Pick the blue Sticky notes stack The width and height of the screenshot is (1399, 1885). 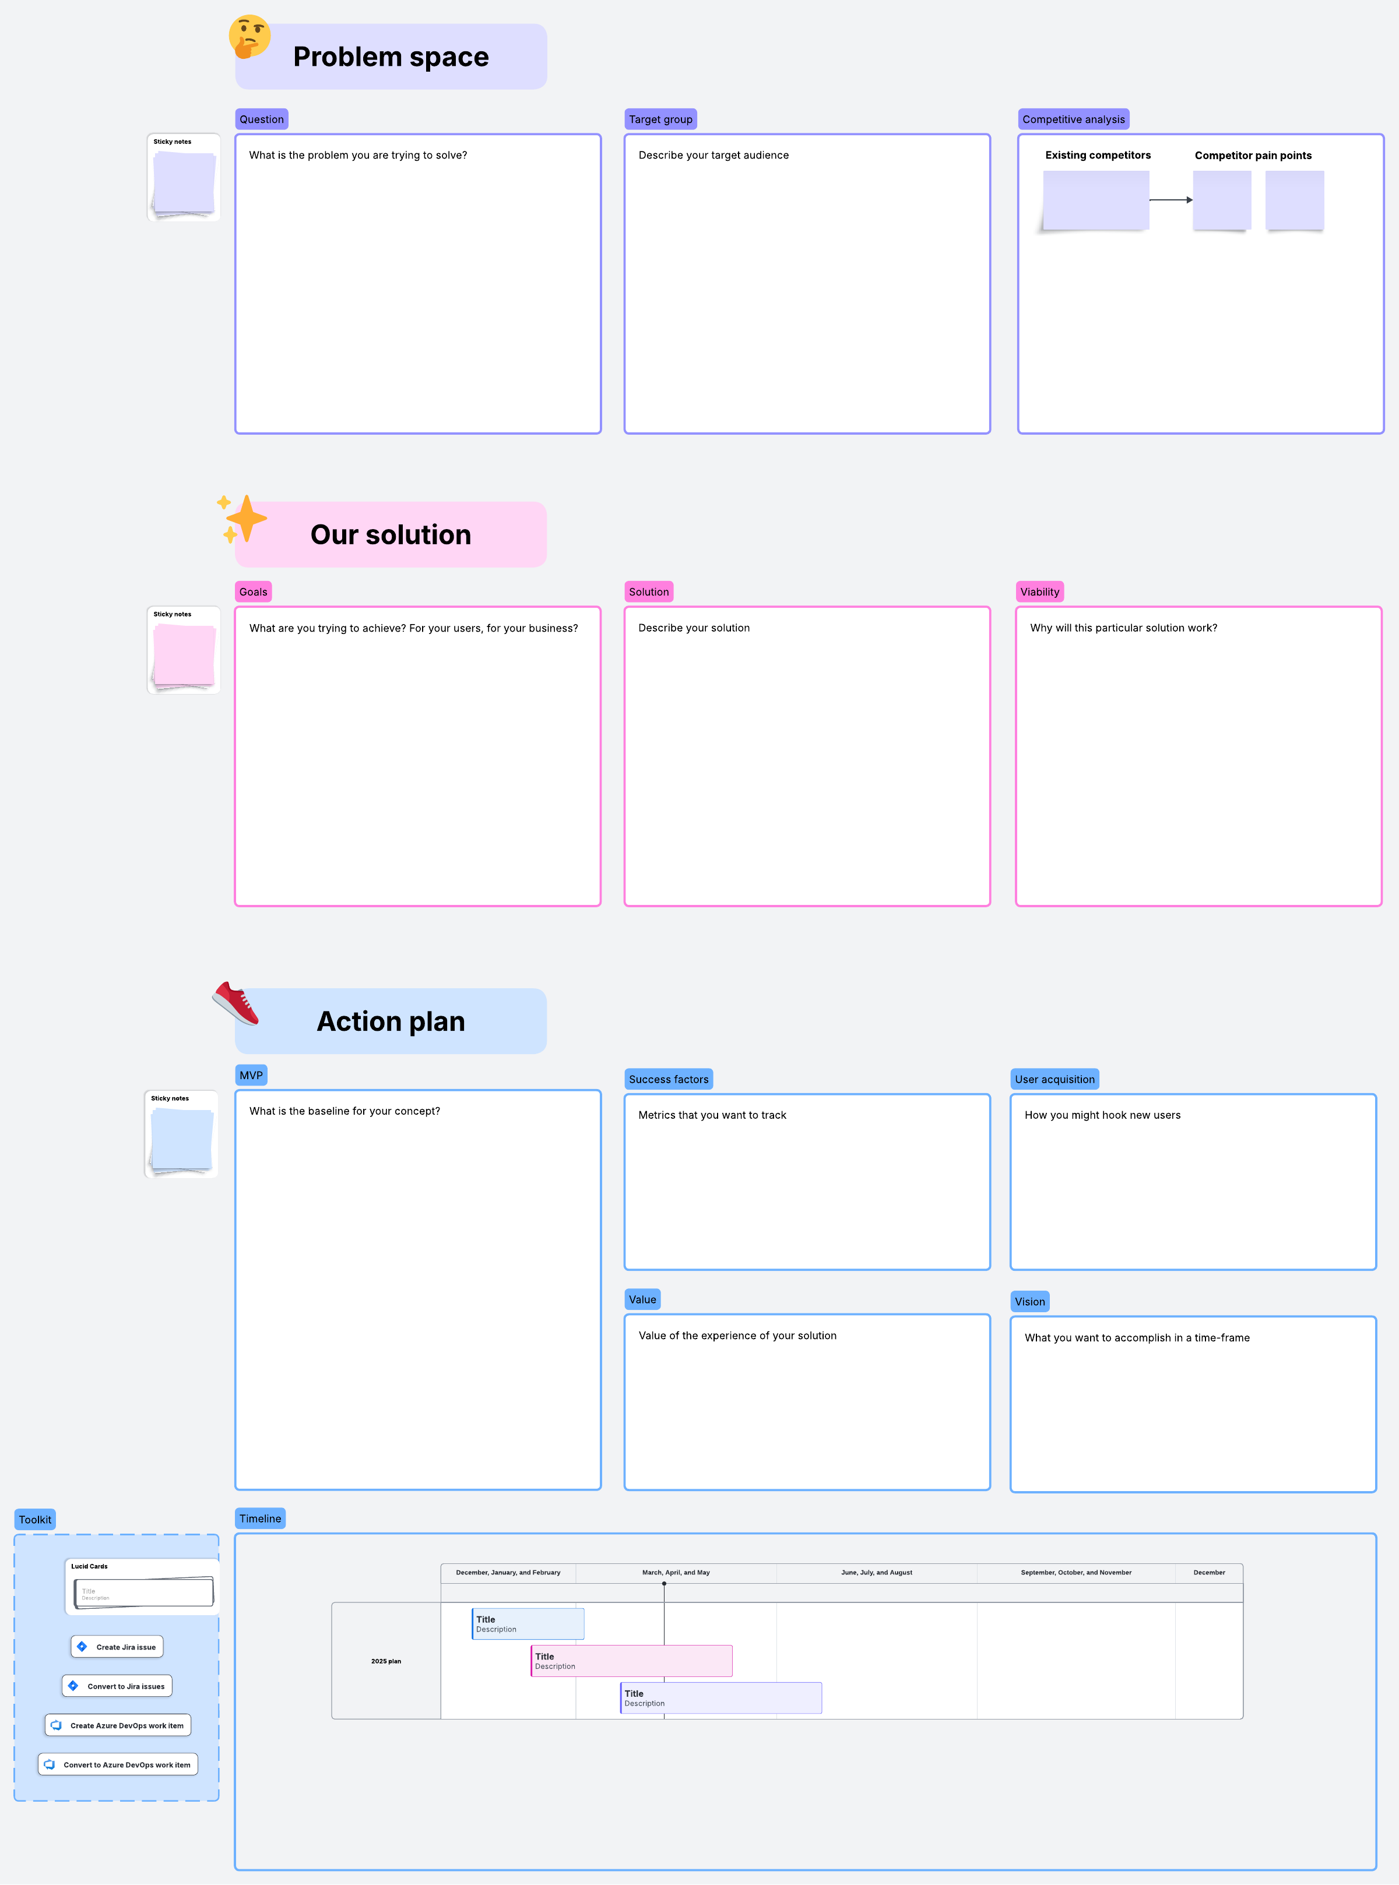click(181, 1134)
